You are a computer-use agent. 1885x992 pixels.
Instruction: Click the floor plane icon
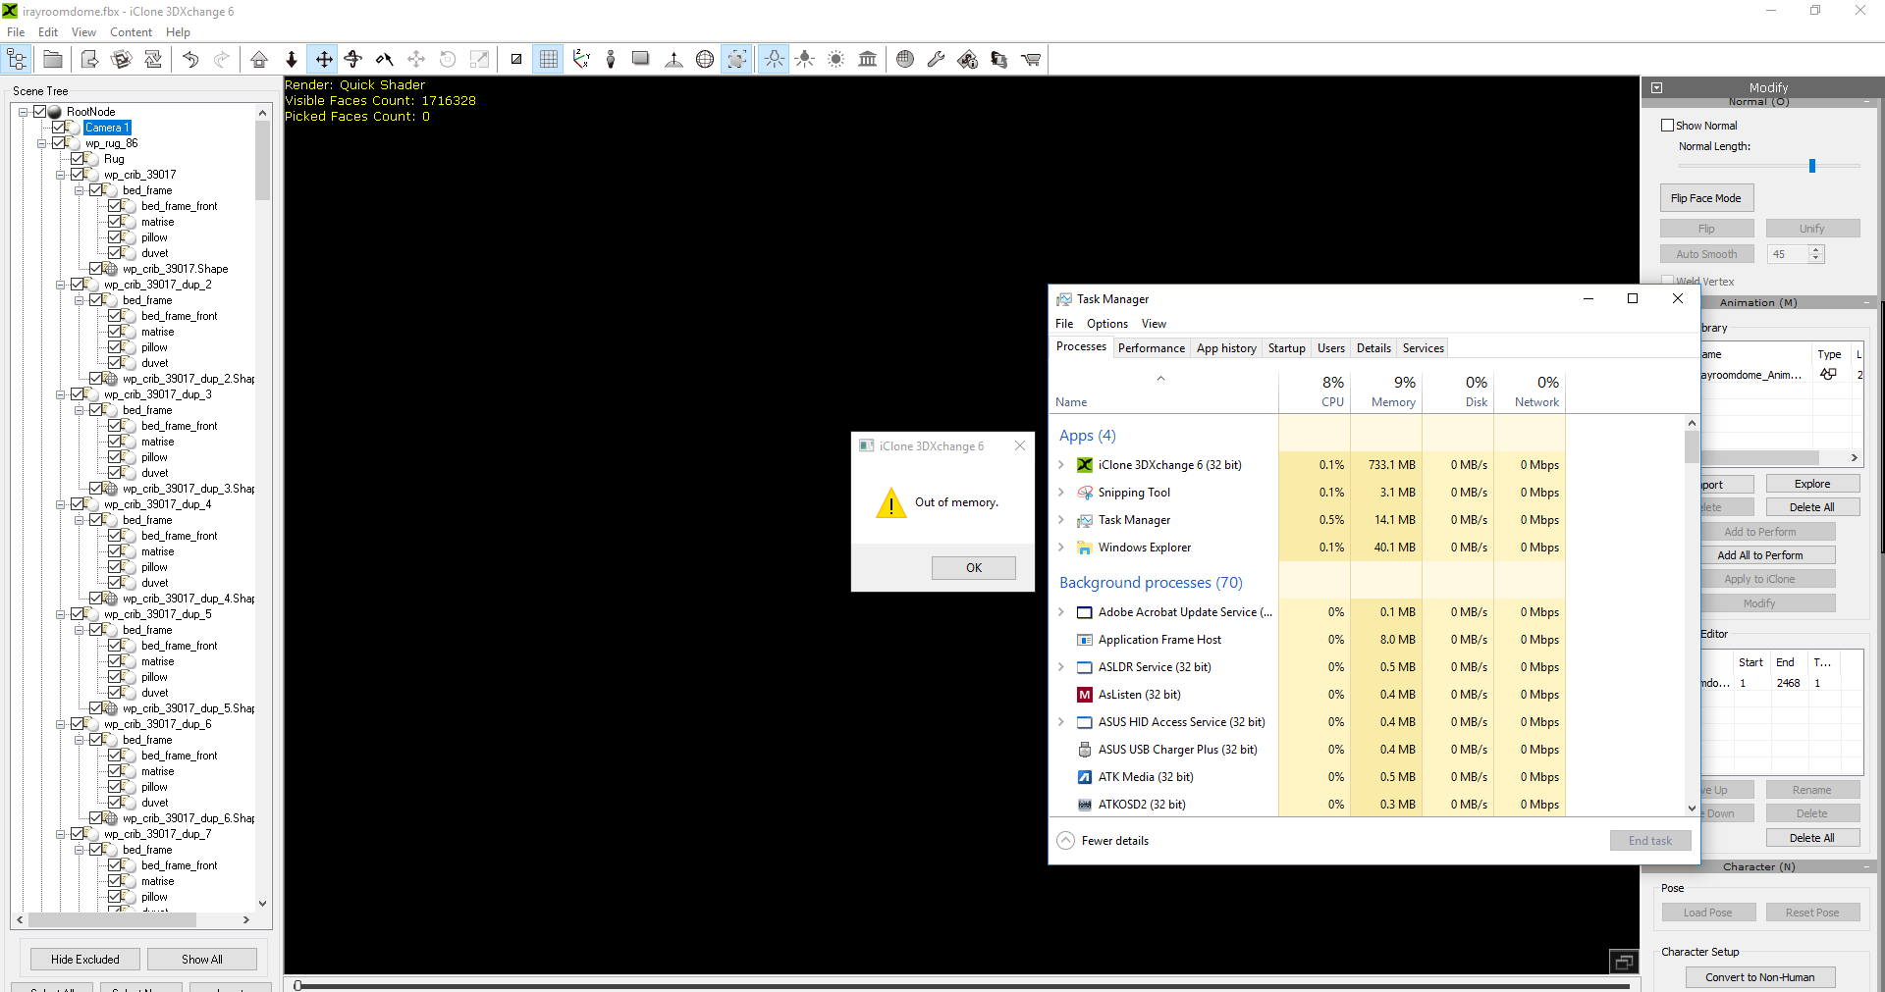pyautogui.click(x=641, y=60)
